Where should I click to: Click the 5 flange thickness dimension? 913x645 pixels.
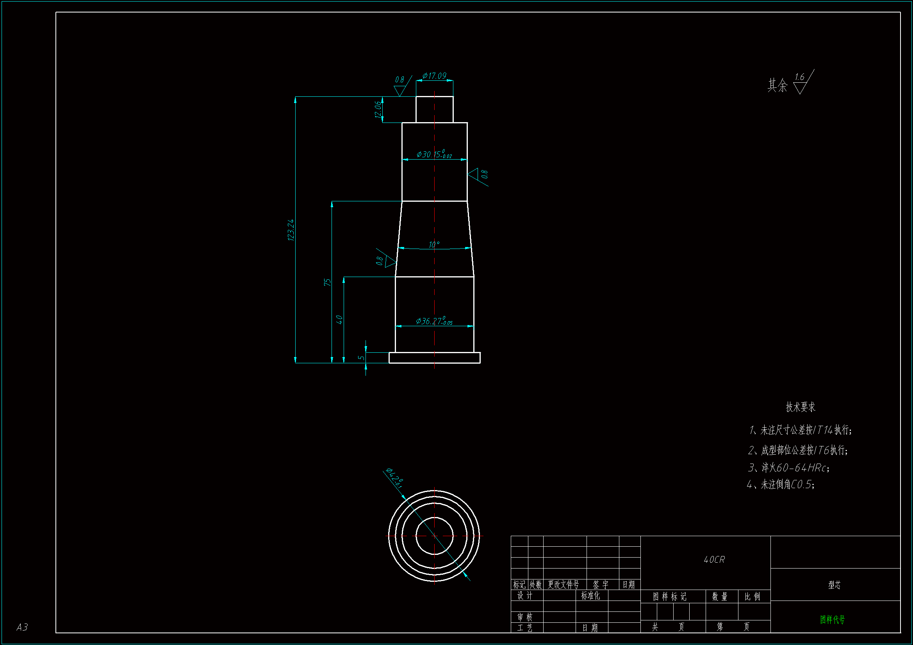point(361,358)
